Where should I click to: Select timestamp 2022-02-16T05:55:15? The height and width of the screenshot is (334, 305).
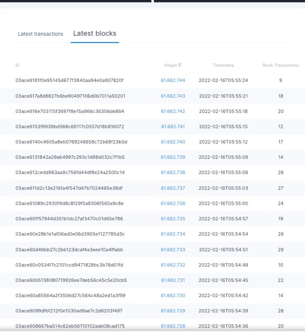tap(223, 126)
